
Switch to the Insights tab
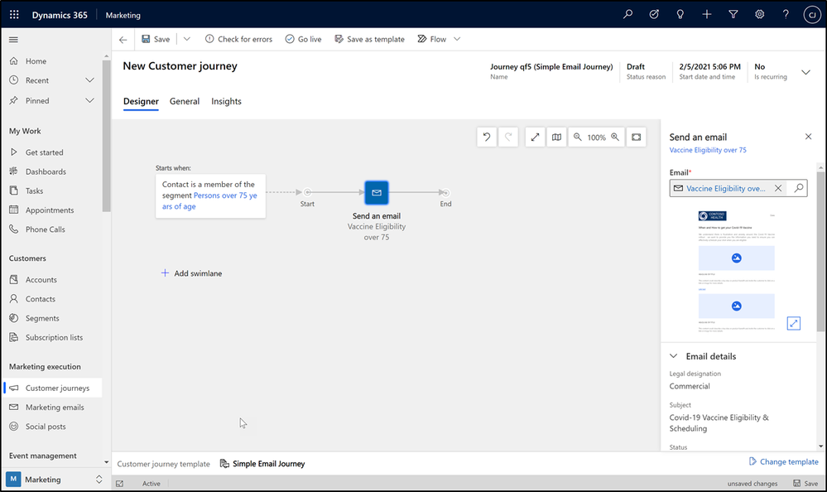click(x=226, y=101)
